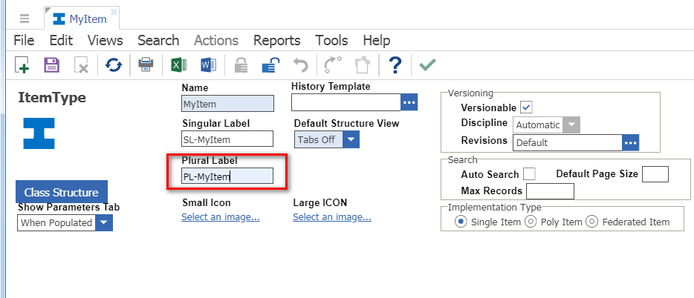Click the New item toolbar icon
Viewport: 694px width, 298px height.
22,65
